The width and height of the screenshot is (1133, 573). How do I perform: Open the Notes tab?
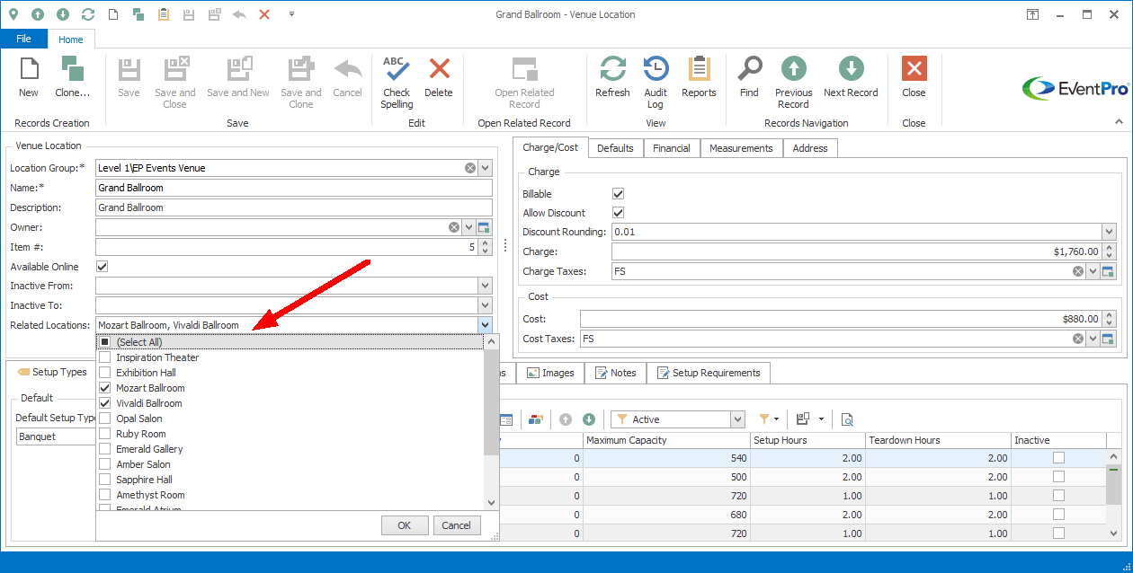tap(615, 373)
